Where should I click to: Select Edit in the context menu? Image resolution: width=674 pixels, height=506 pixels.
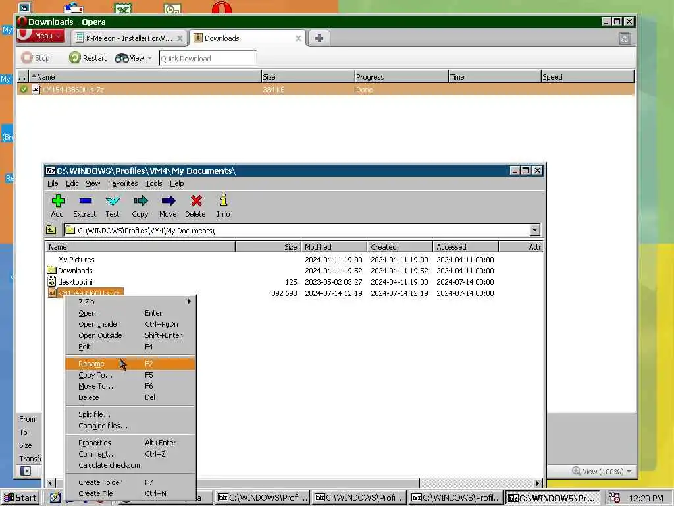tap(130, 347)
